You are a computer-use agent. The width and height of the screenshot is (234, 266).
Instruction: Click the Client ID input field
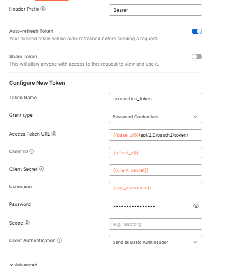tap(155, 153)
